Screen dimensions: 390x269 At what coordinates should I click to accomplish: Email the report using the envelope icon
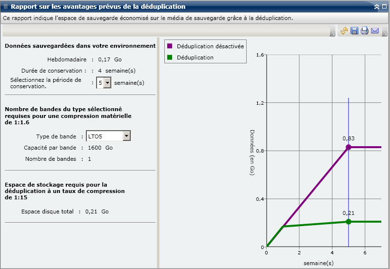tap(375, 31)
